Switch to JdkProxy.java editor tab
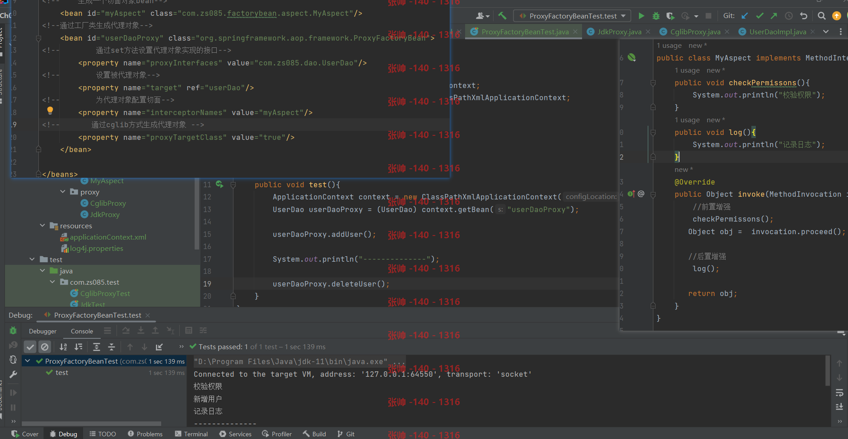This screenshot has height=439, width=848. coord(619,32)
